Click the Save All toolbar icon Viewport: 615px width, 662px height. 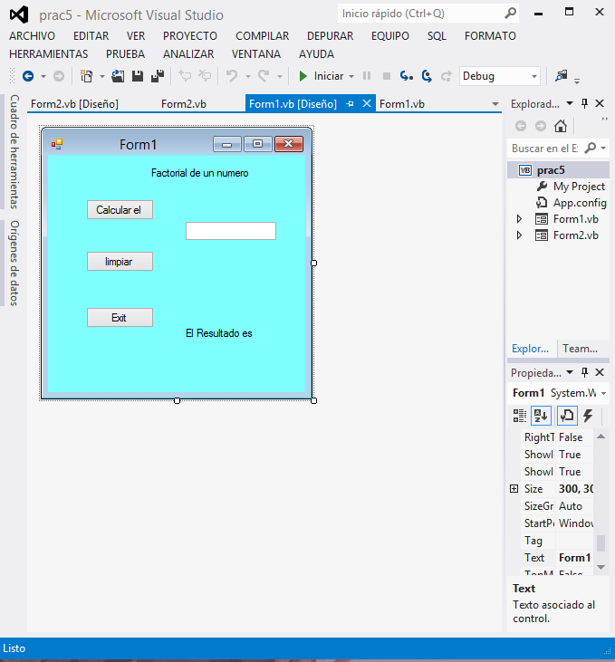[x=158, y=76]
